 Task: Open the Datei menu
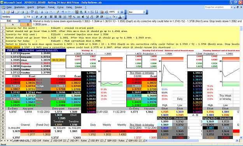[x=9, y=7]
